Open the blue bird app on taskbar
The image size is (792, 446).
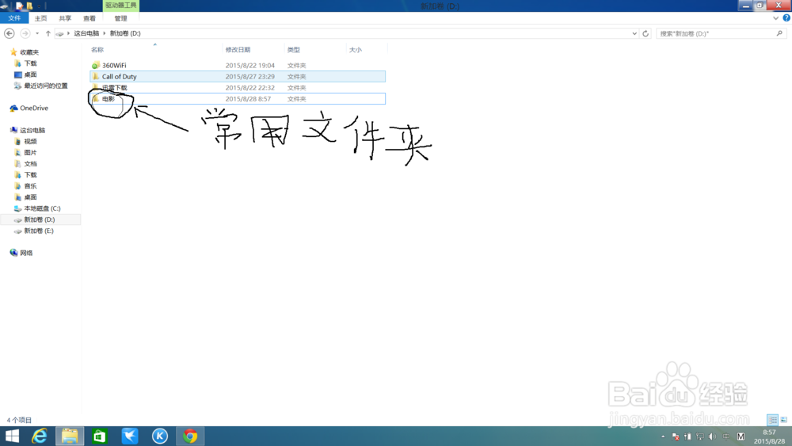point(130,436)
